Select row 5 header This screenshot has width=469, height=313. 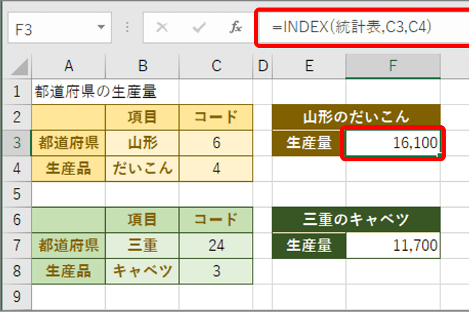tap(17, 194)
